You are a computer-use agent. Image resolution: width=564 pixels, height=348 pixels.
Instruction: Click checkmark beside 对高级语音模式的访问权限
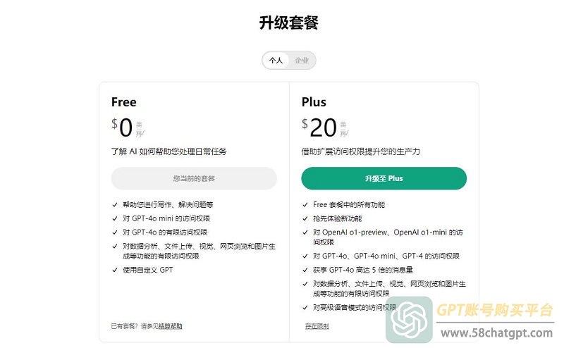[x=305, y=307]
